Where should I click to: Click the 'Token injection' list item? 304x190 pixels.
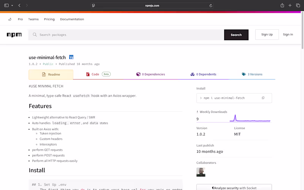point(51,133)
